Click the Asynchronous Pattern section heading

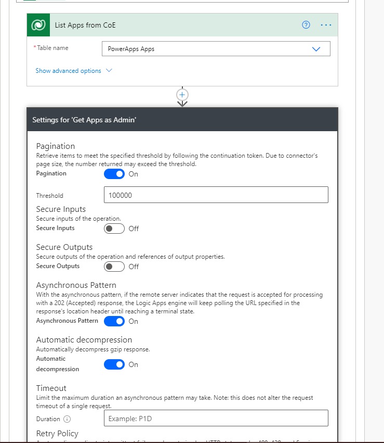(76, 285)
